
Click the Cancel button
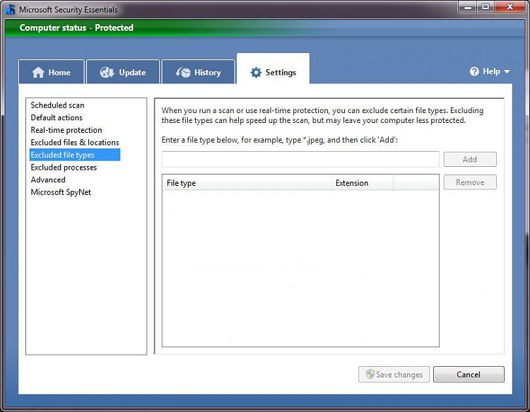click(469, 375)
